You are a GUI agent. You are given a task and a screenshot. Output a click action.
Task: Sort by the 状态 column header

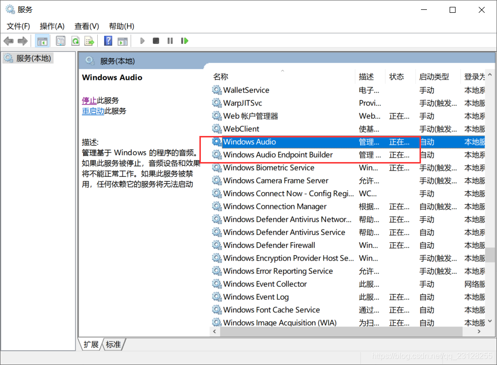point(400,76)
